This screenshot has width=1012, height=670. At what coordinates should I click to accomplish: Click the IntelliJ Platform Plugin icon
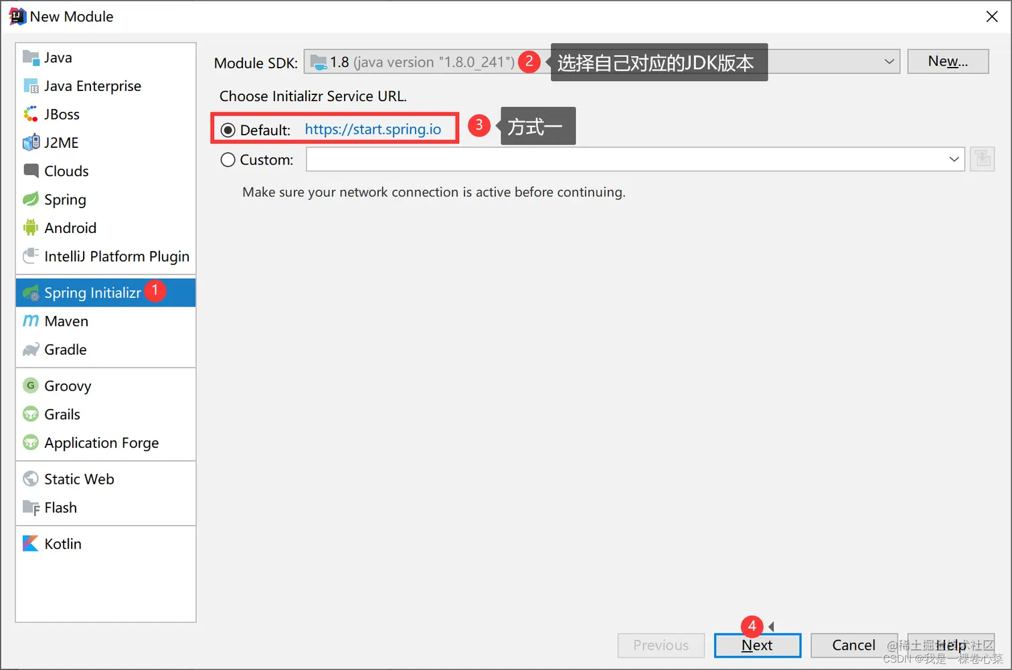31,256
